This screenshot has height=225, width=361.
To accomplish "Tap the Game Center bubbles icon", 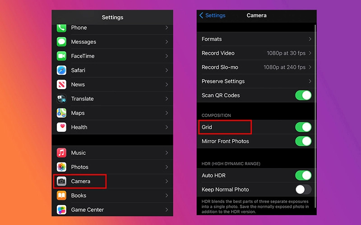I will click(x=61, y=210).
